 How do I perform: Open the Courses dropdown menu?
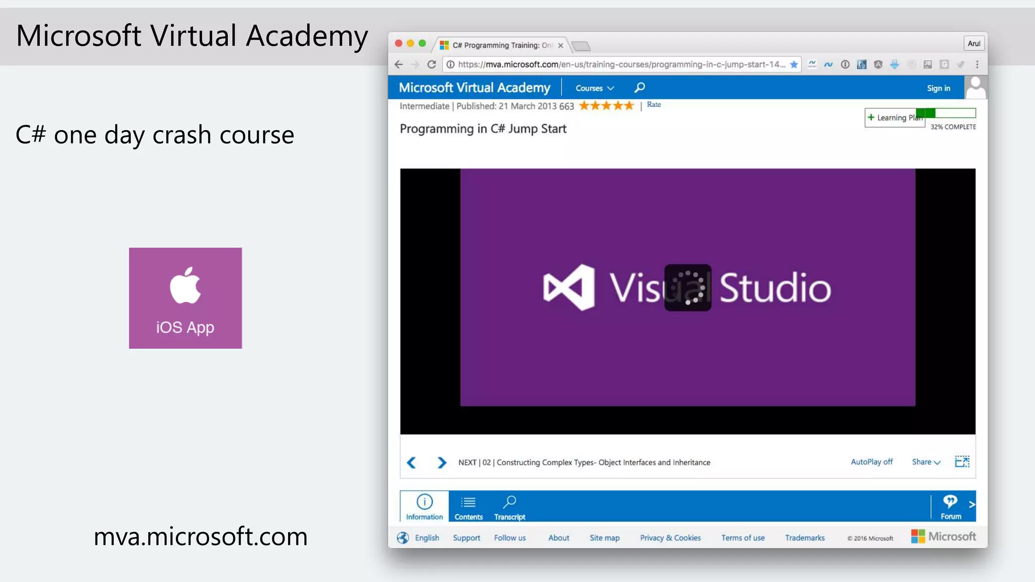click(x=595, y=88)
